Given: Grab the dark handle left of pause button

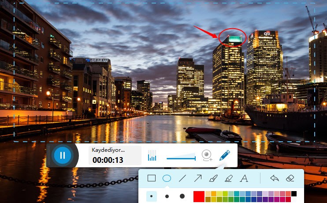Looking at the screenshot, I should pyautogui.click(x=48, y=155).
